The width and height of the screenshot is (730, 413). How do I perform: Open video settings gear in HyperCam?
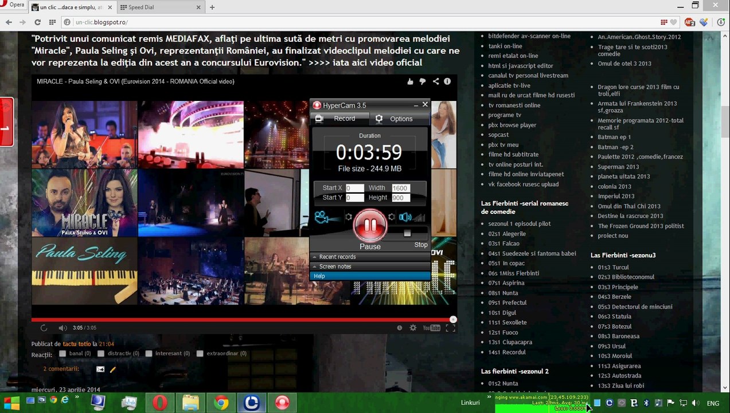348,217
